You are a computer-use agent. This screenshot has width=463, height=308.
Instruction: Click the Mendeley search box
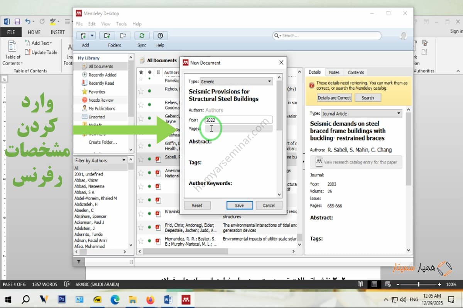pos(327,35)
